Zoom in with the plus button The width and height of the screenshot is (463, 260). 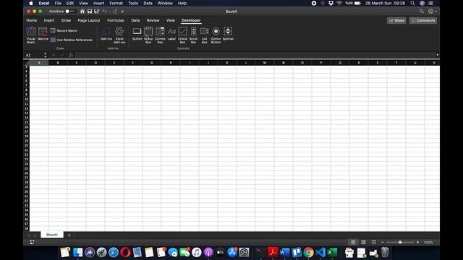coord(418,243)
